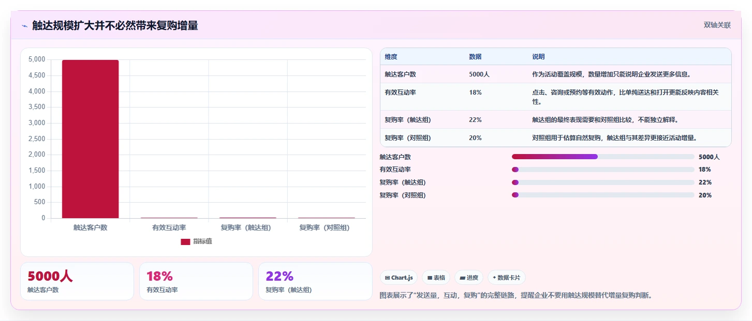Click the description starting 作为活动覆盖规模

click(x=612, y=74)
